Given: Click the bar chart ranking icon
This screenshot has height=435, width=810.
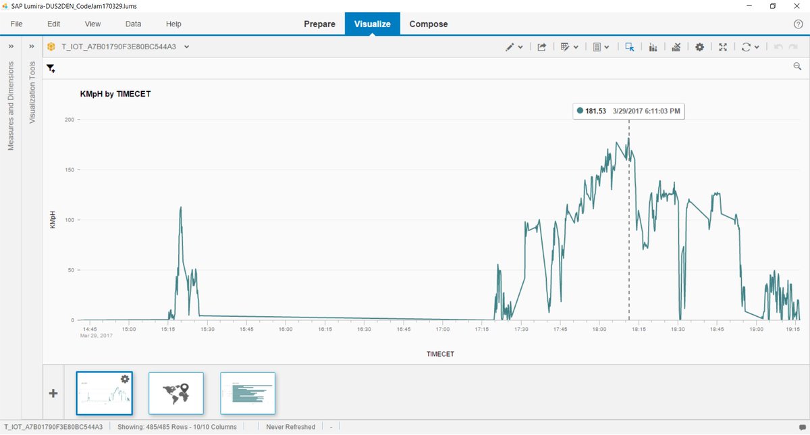Looking at the screenshot, I should (653, 47).
